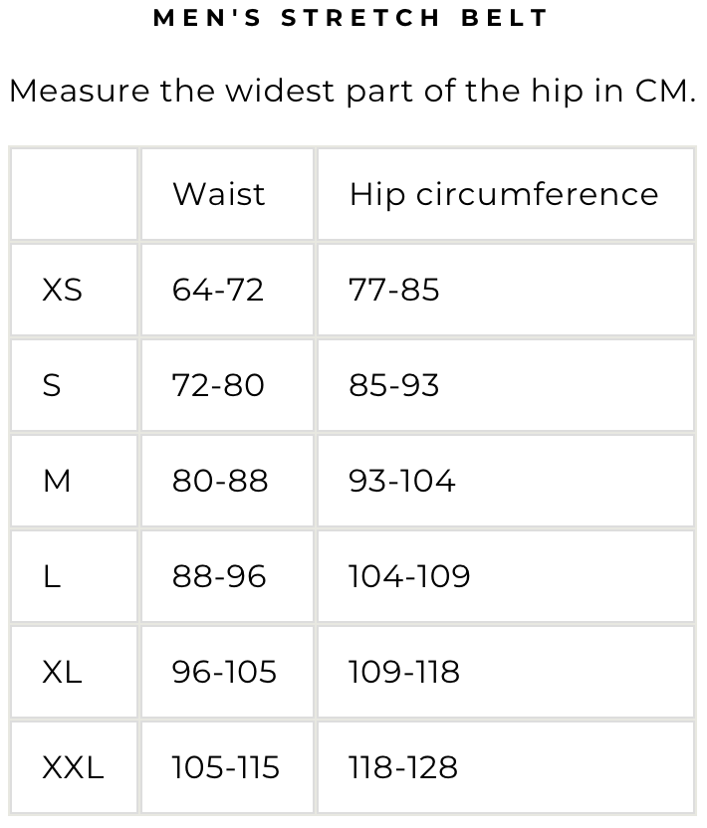Click the Hip circumference column header
The width and height of the screenshot is (707, 828).
coord(503,194)
